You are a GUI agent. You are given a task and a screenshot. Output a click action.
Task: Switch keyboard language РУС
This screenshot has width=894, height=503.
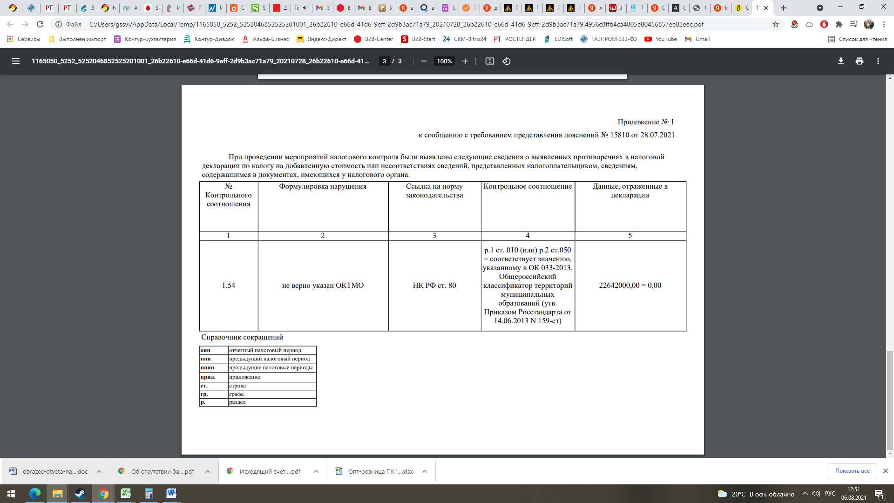click(830, 494)
